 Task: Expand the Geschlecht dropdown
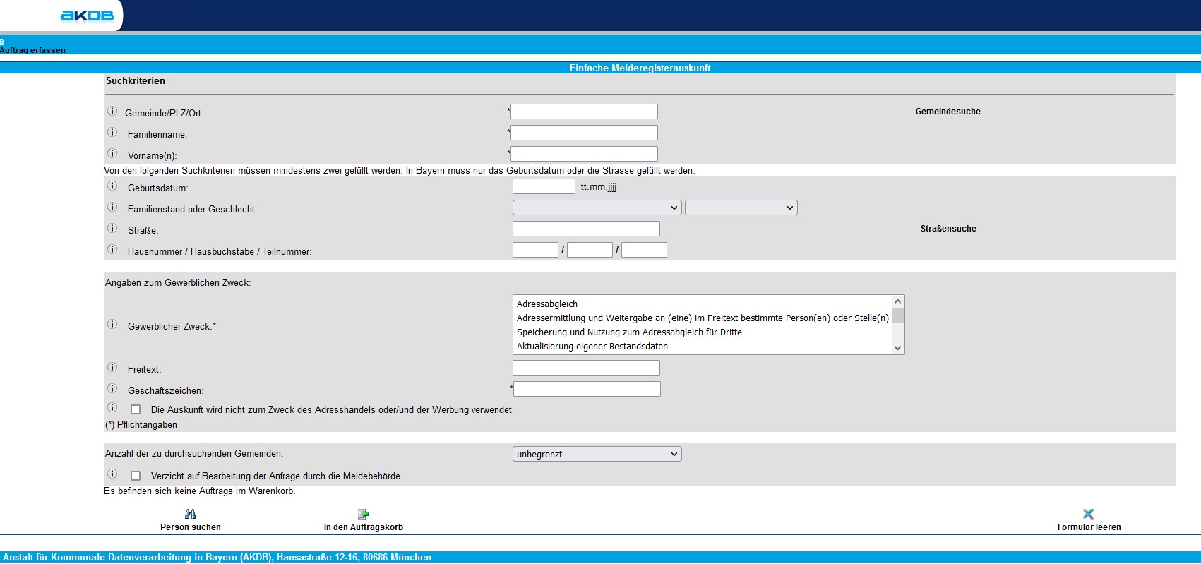(x=741, y=208)
